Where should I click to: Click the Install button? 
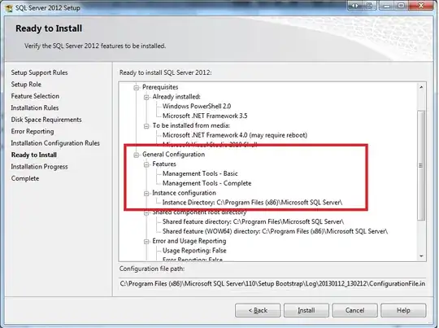click(x=306, y=310)
